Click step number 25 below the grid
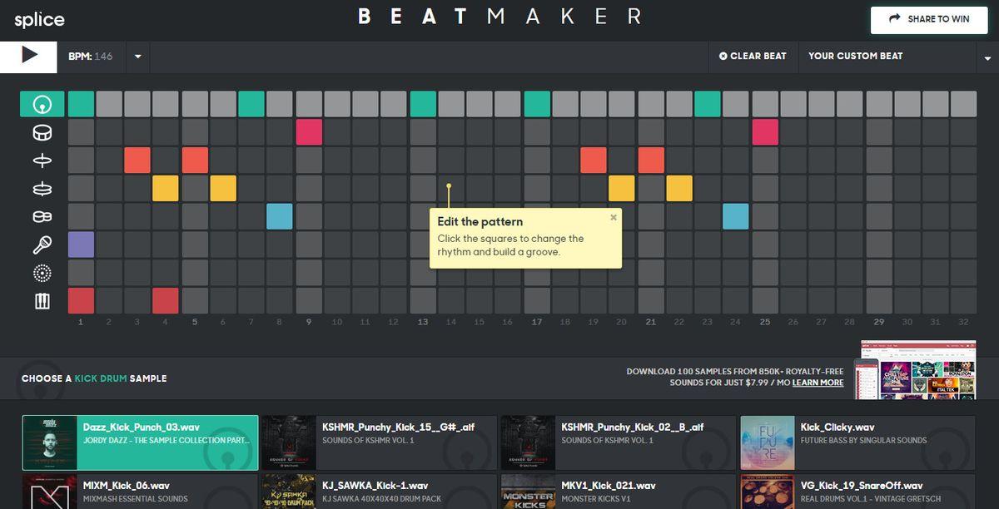Screen dimensions: 999x509 tap(765, 322)
